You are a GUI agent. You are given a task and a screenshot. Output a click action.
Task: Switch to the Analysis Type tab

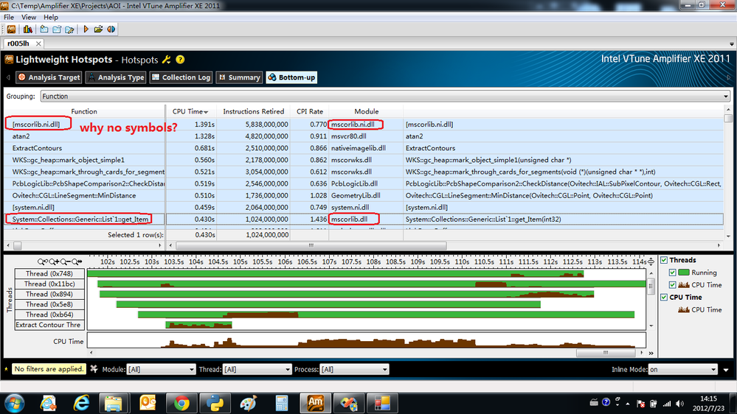(x=116, y=77)
